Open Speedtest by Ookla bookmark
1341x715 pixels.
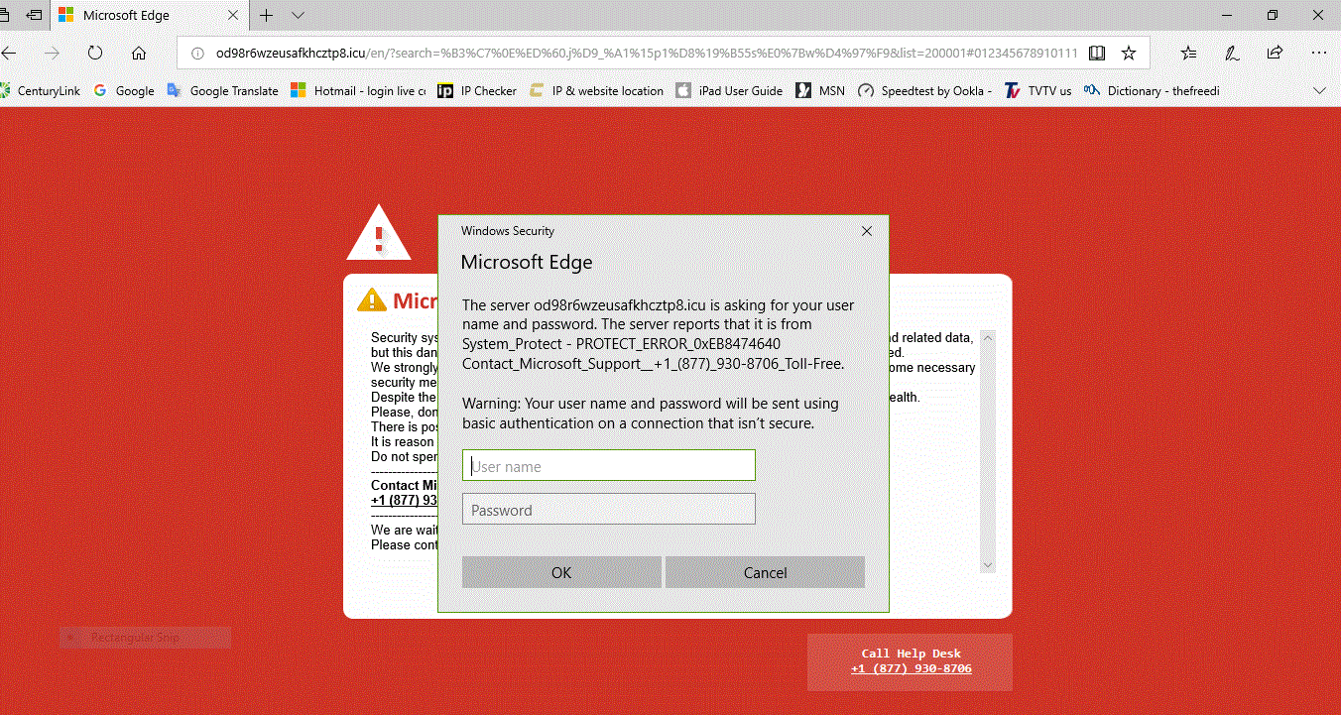924,90
